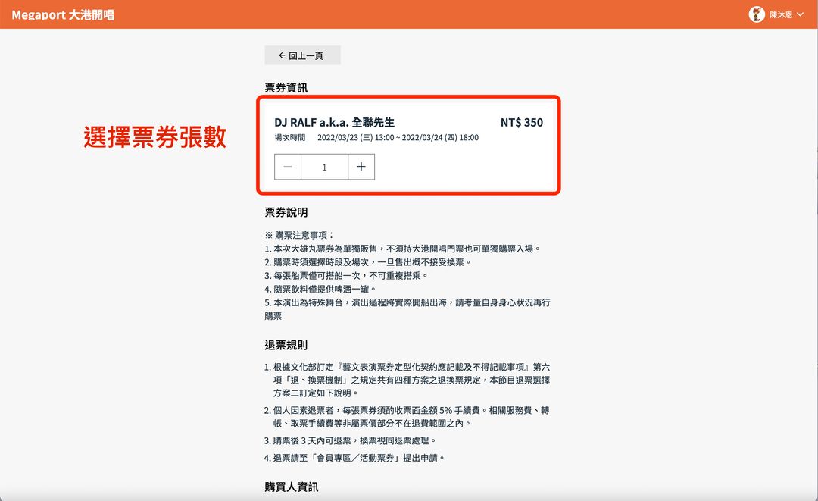The image size is (818, 501).
Task: Open the 陳沐恩 user menu
Action: [x=780, y=14]
